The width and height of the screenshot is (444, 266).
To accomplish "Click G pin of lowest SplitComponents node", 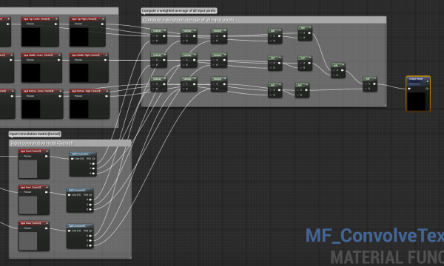I will point(90,241).
